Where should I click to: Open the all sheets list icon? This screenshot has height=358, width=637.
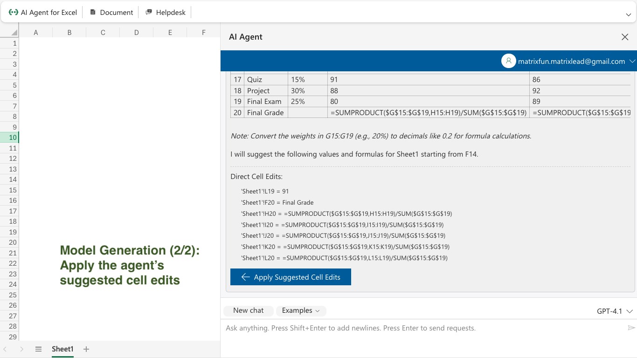pos(39,349)
